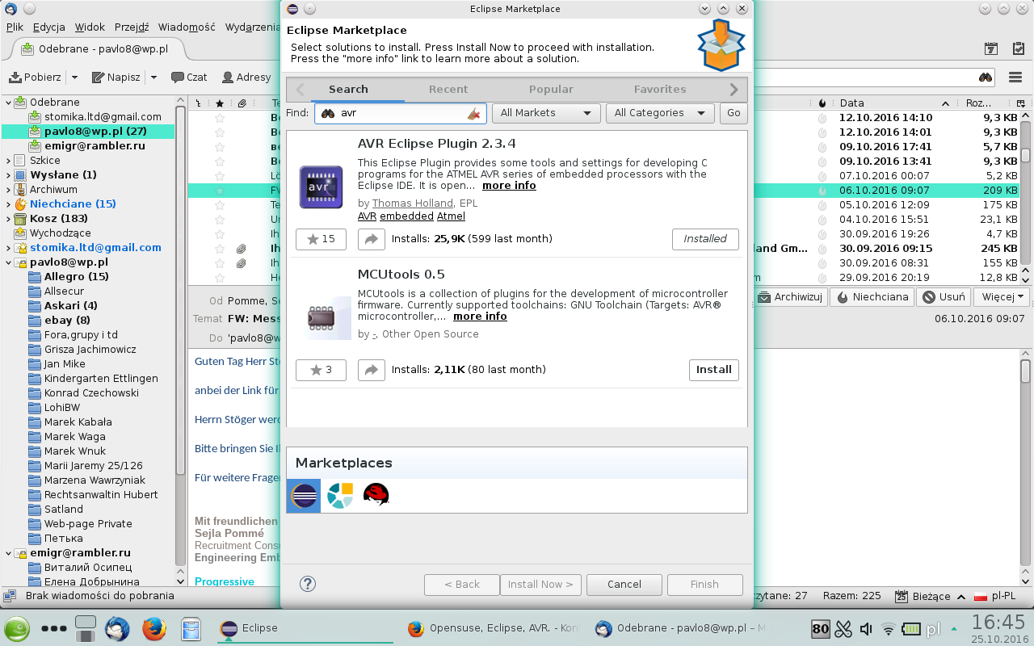This screenshot has width=1034, height=646.
Task: Sort the messages by the star column
Action: [x=220, y=103]
